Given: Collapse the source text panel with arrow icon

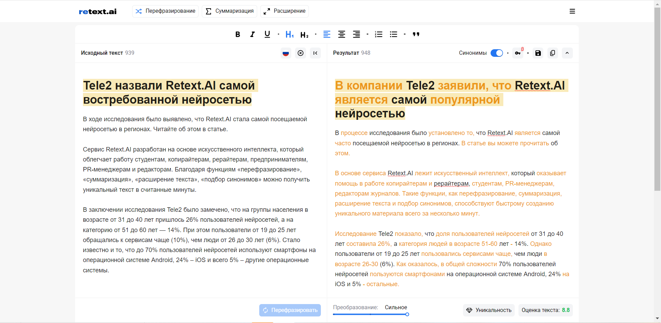Looking at the screenshot, I should 315,53.
